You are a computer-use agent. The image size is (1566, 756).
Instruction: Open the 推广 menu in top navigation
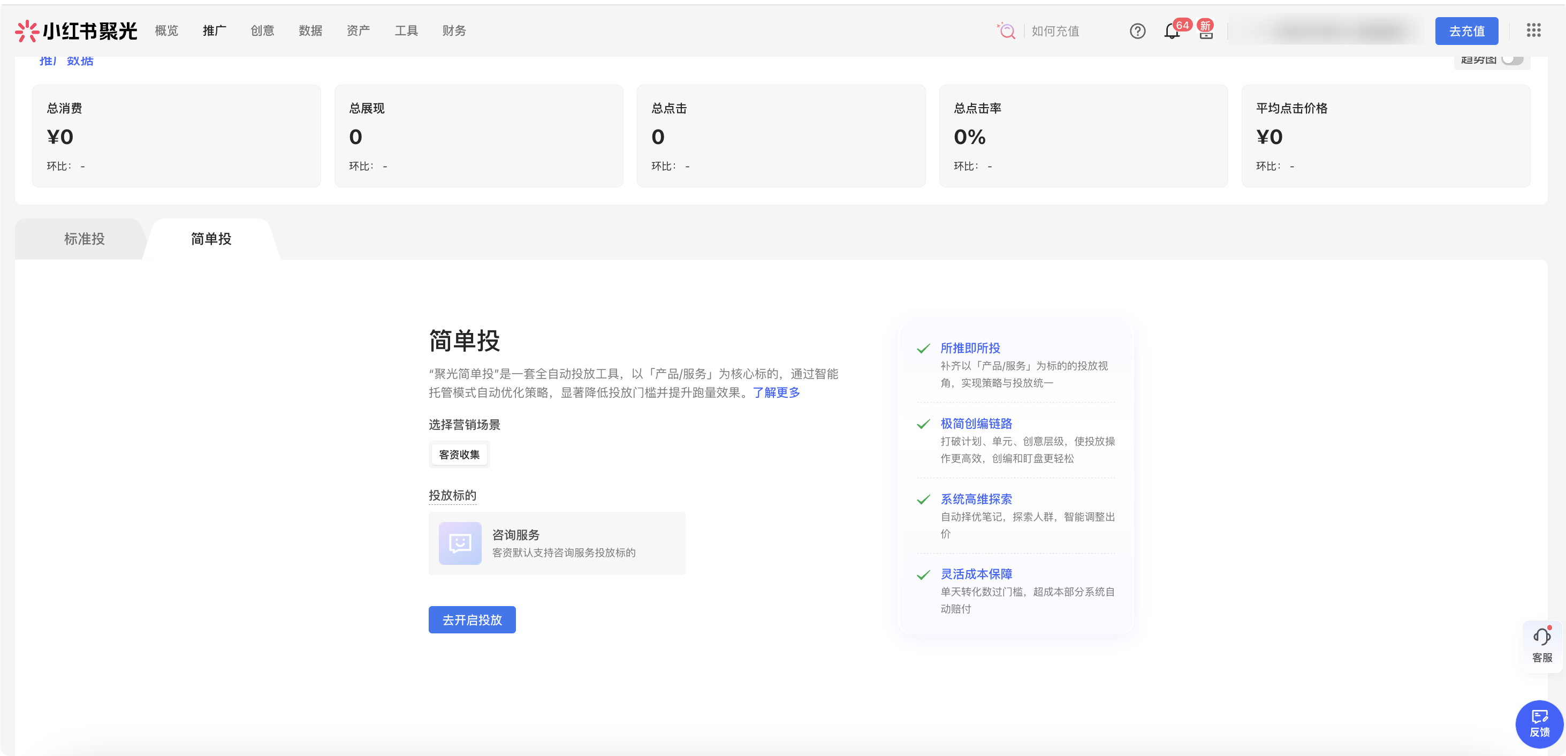(214, 31)
